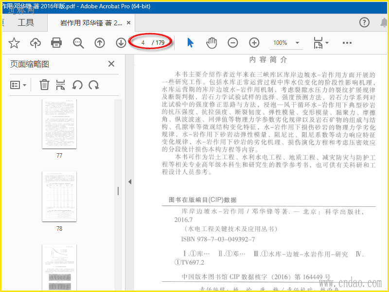This screenshot has width=389, height=292.
Task: Select the 岩作用 邓华锋 著 document tab
Action: [91, 23]
